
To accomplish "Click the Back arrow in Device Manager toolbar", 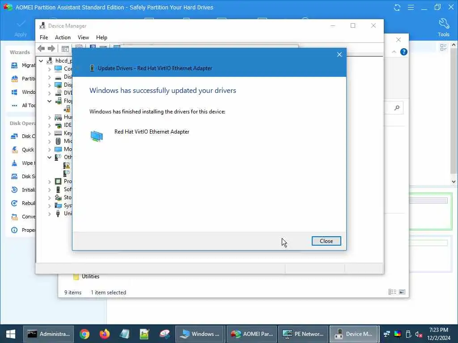I will pyautogui.click(x=41, y=48).
